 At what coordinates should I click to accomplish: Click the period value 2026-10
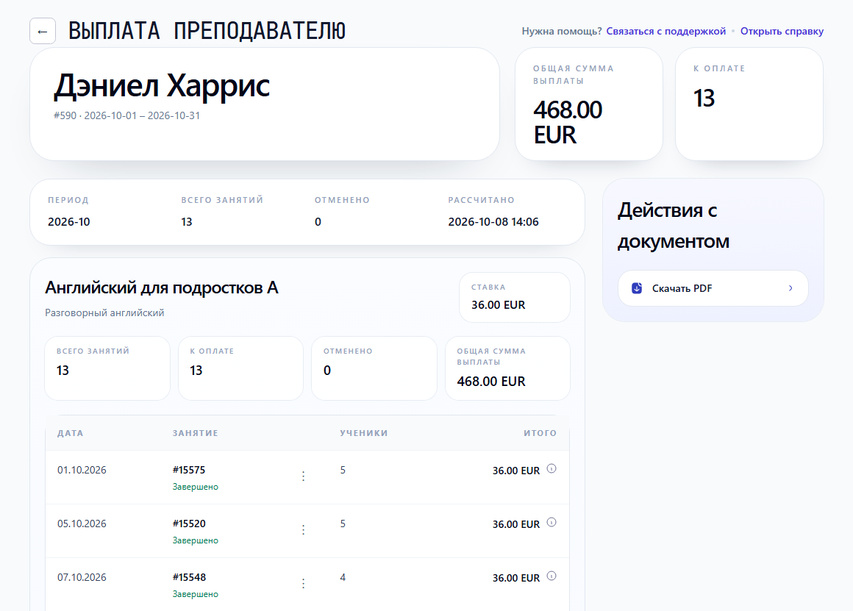69,222
